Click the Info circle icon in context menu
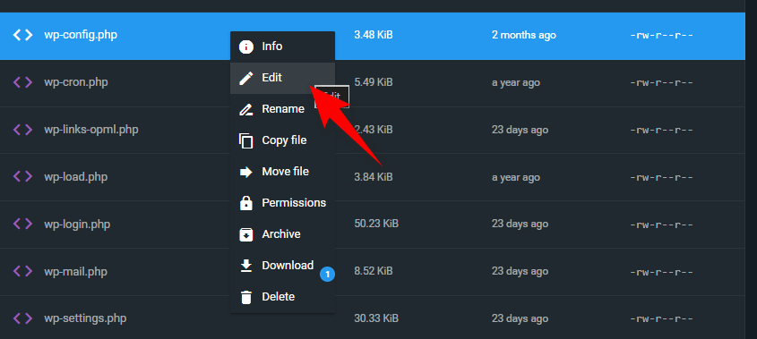 click(246, 47)
